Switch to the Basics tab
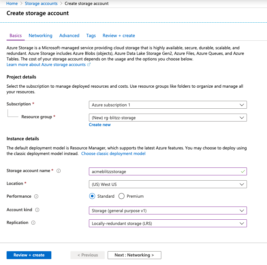 [x=15, y=35]
